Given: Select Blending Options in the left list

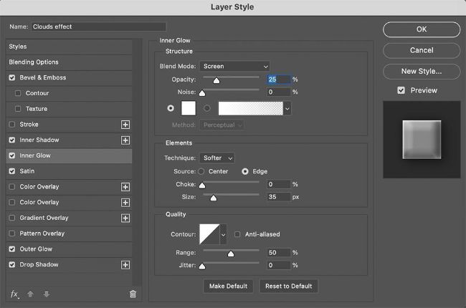Looking at the screenshot, I should (34, 62).
